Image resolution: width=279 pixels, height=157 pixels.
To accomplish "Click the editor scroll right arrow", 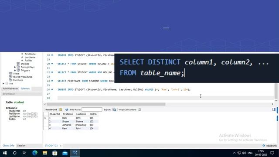I will pos(272,104).
